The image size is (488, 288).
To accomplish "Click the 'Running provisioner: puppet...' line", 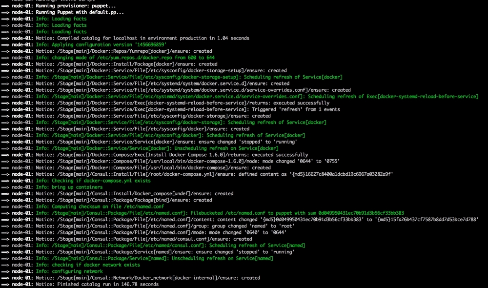I will coord(73,6).
